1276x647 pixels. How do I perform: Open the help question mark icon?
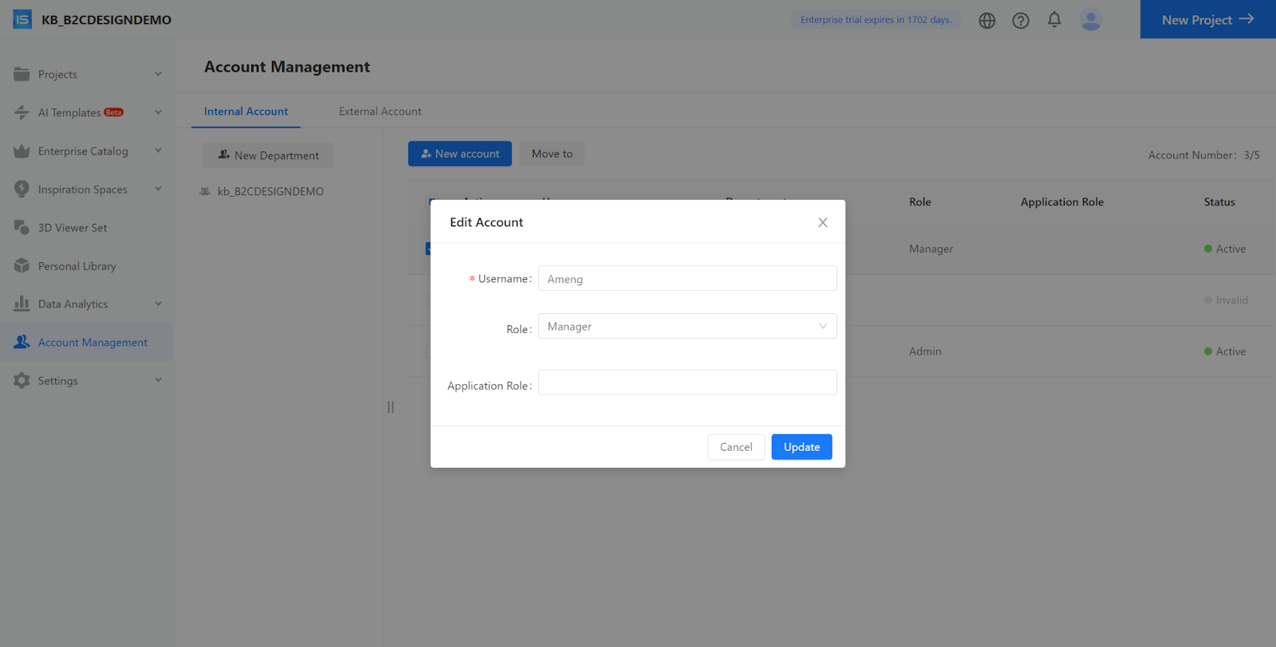point(1020,21)
